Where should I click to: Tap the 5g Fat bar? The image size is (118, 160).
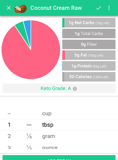pyautogui.click(x=89, y=55)
